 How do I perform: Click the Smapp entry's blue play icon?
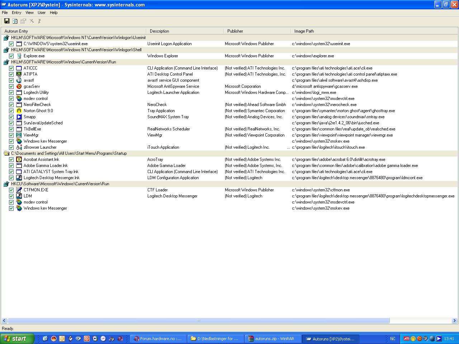pos(19,117)
